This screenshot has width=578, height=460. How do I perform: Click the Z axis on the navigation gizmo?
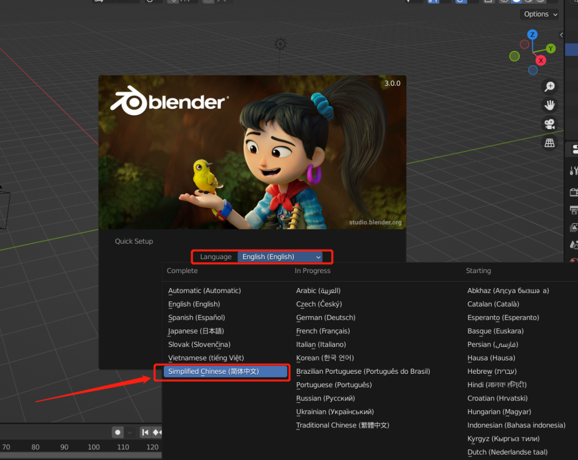pos(532,34)
